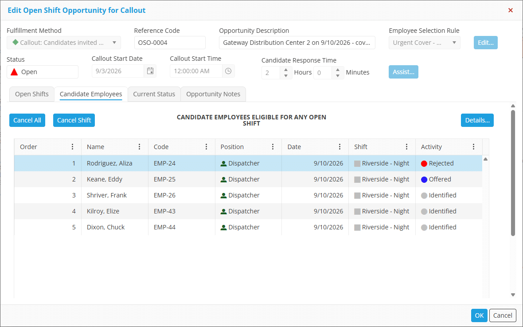Click Cancel at the dialog bottom
This screenshot has height=327, width=523.
(x=503, y=315)
